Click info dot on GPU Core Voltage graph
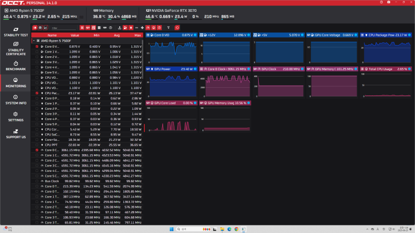 356,35
